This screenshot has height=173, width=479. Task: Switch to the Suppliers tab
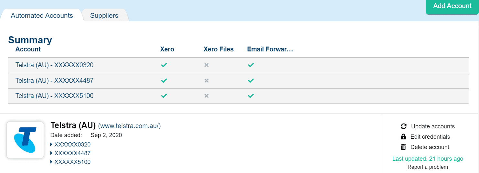[x=104, y=16]
